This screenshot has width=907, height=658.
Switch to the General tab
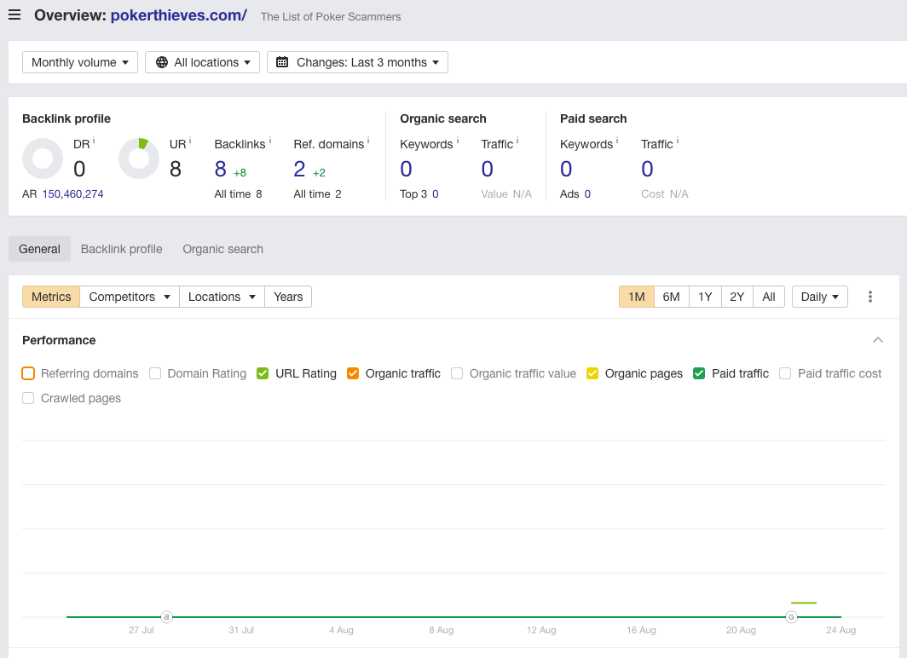click(x=39, y=249)
